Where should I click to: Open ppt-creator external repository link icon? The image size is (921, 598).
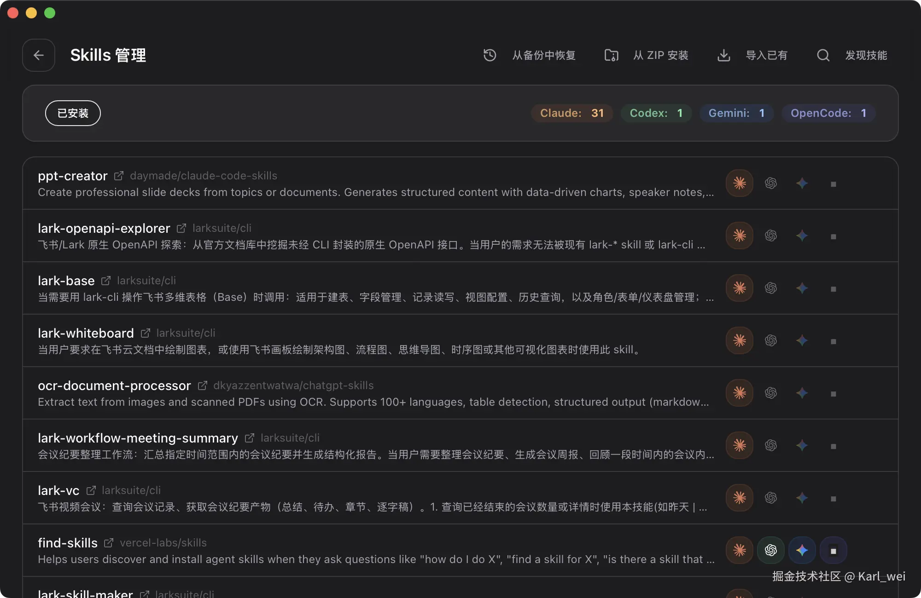click(x=119, y=176)
